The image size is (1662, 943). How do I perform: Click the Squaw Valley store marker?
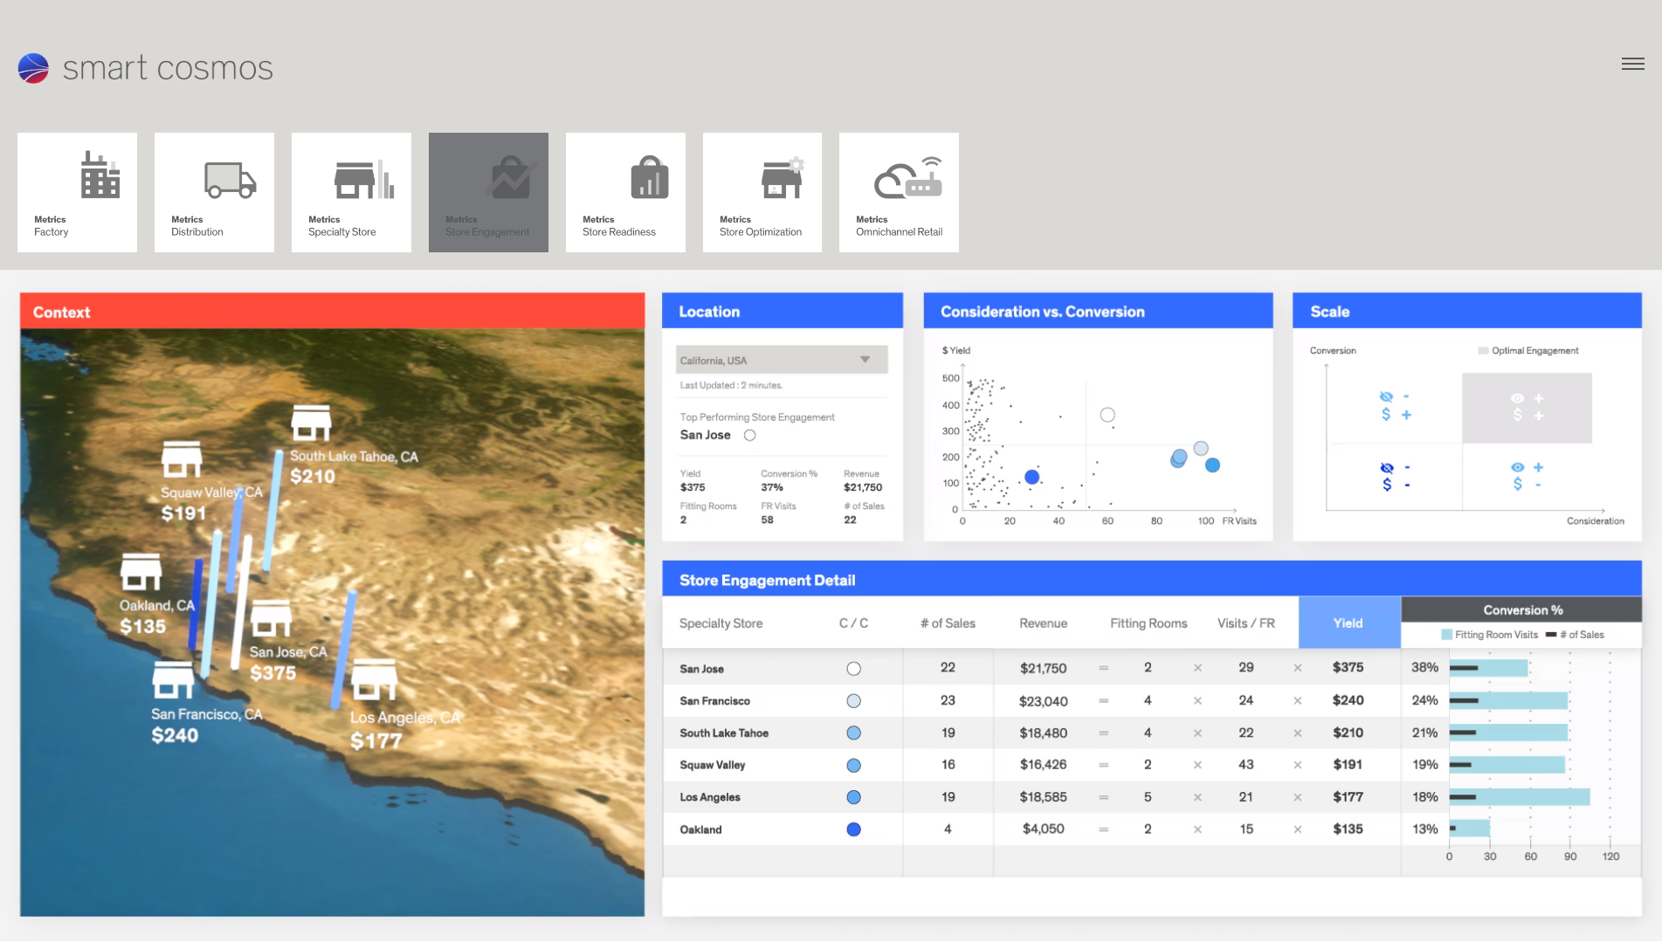point(182,460)
